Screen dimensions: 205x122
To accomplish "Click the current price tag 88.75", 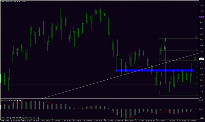I will (x=202, y=59).
